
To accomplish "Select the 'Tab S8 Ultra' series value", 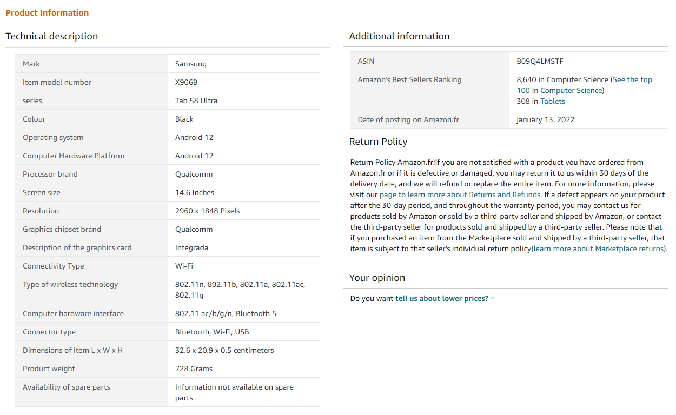I will (196, 101).
